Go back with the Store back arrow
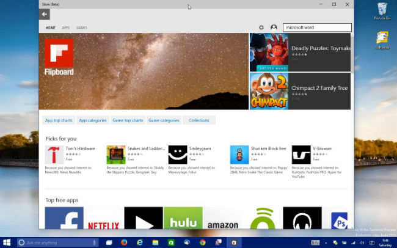 [x=45, y=14]
